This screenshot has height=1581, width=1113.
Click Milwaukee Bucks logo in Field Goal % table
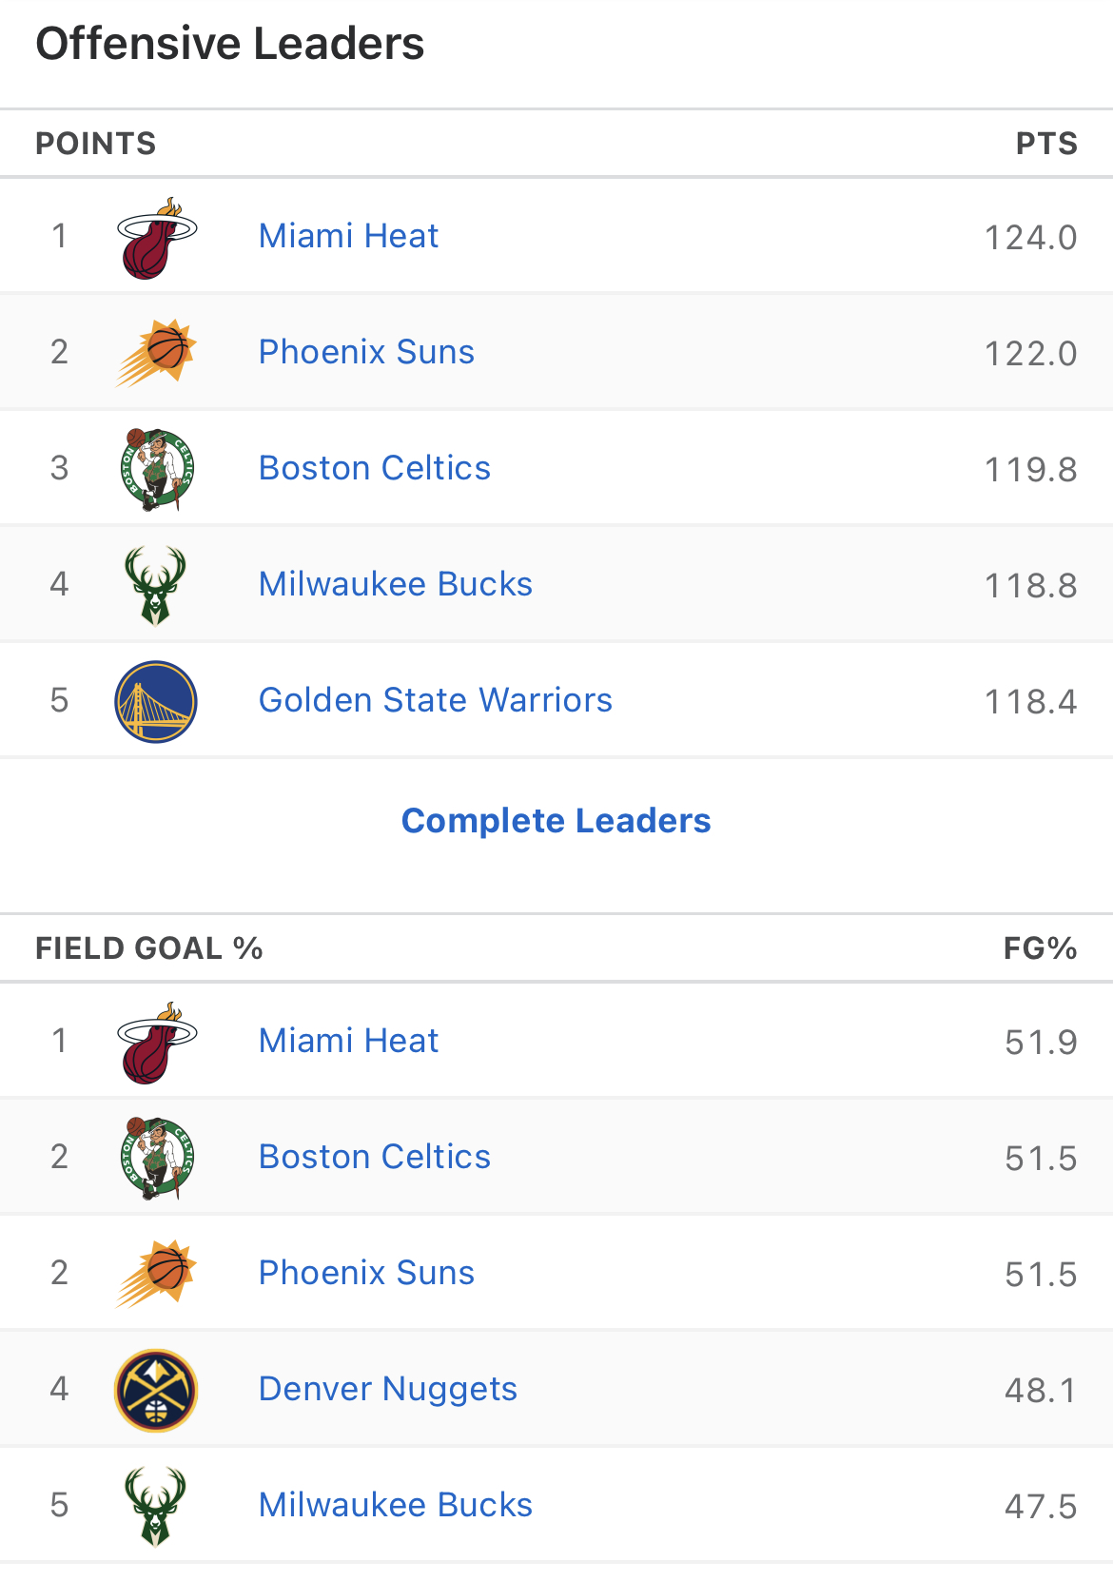pyautogui.click(x=156, y=1506)
